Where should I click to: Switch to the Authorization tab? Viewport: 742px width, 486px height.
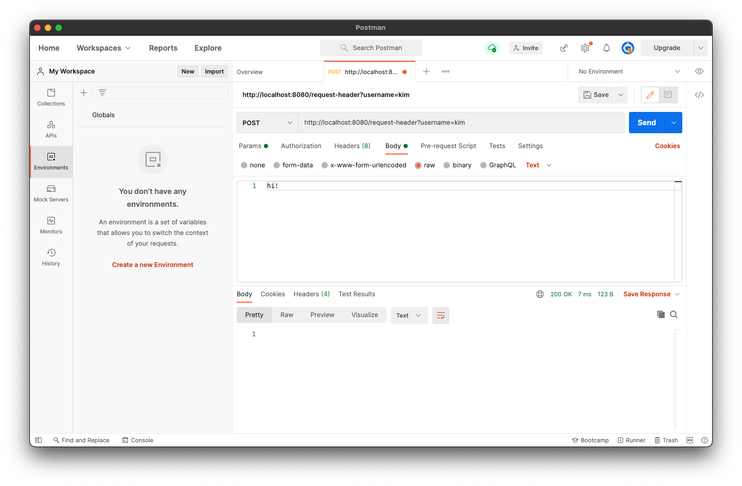pos(301,146)
